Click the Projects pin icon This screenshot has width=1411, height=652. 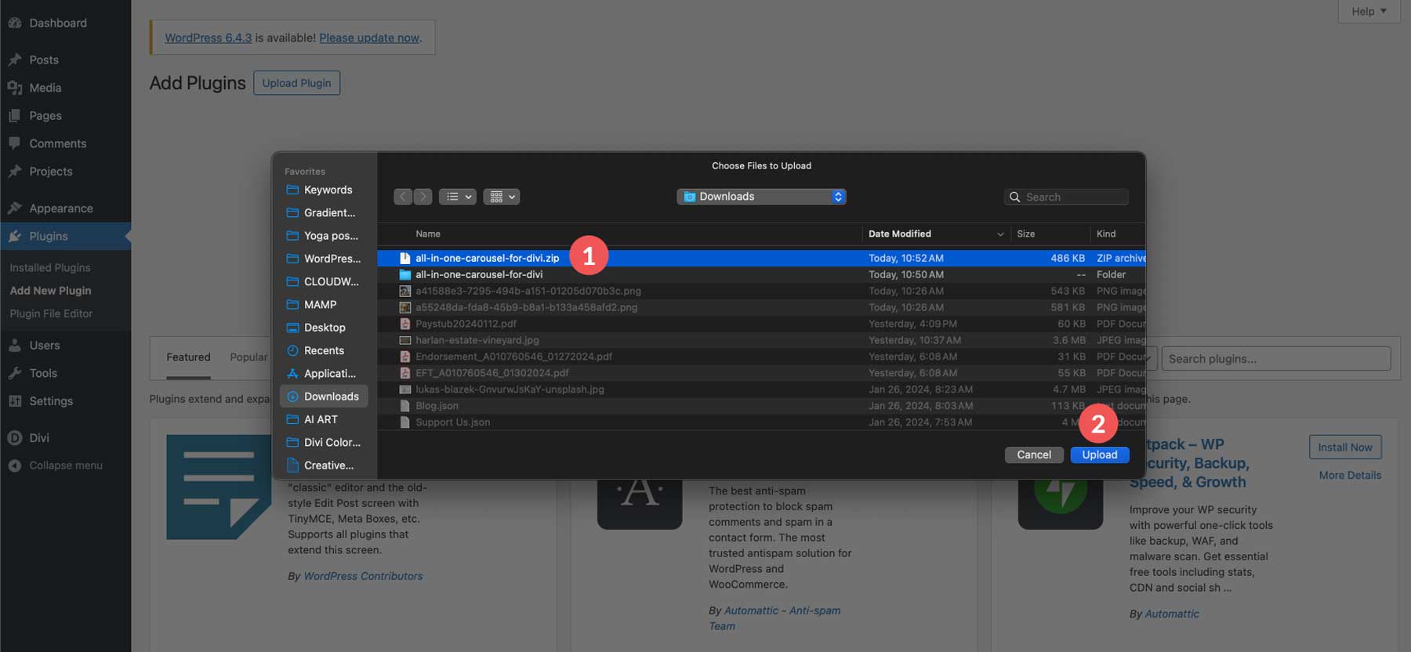14,171
